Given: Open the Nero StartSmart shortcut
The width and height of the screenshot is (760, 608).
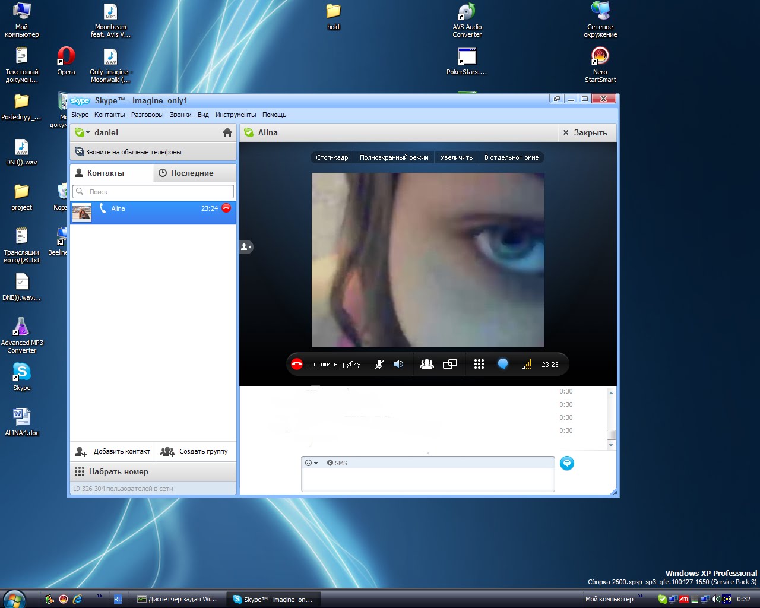Looking at the screenshot, I should (x=600, y=65).
